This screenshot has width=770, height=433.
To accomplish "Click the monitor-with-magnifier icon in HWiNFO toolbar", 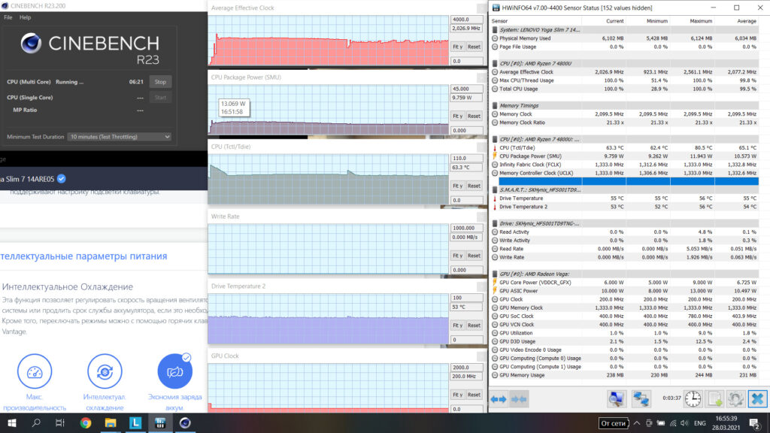I will (x=617, y=398).
